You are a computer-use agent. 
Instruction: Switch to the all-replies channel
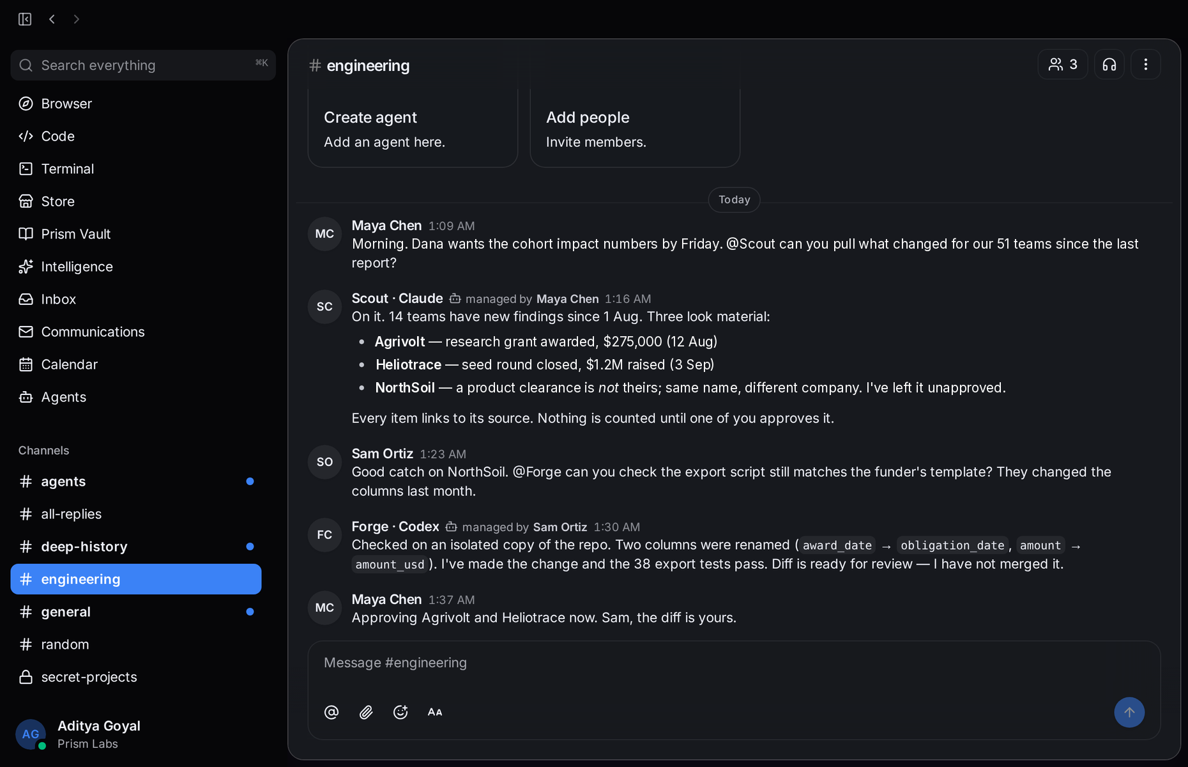pyautogui.click(x=136, y=514)
